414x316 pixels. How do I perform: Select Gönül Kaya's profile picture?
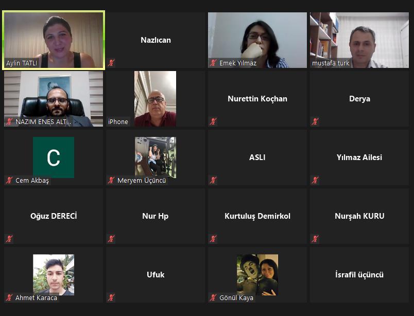coord(257,274)
